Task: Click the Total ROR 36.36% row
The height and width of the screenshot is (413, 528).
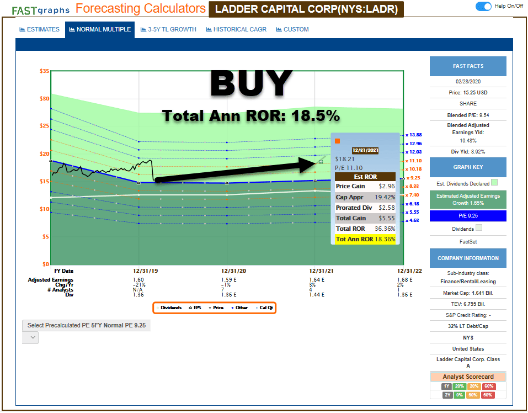Action: (x=365, y=229)
